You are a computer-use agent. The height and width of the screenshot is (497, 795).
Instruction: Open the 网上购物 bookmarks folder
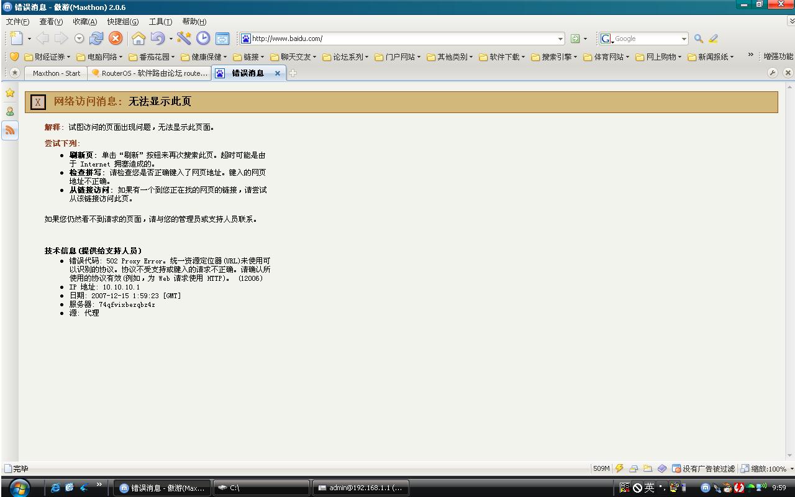click(x=658, y=57)
